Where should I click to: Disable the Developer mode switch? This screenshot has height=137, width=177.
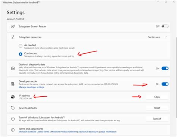165,84
